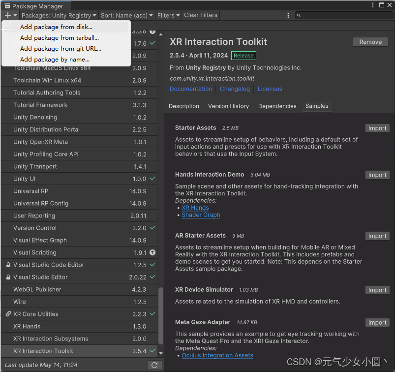Click the Package Manager window tab icon
The width and height of the screenshot is (395, 372).
(7, 6)
